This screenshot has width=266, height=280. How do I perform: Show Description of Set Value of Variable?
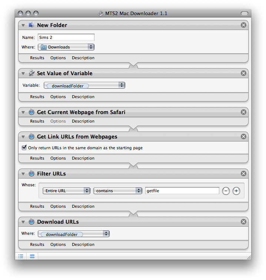(83, 97)
